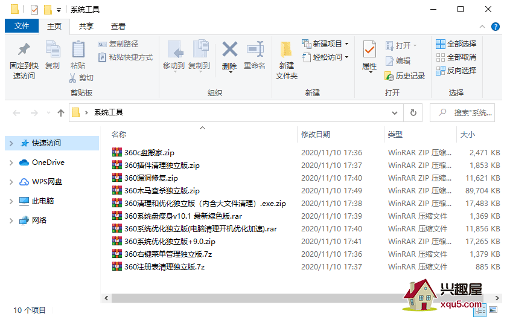Switch to the 主页 ribbon tab
This screenshot has height=322, width=507.
[x=54, y=26]
